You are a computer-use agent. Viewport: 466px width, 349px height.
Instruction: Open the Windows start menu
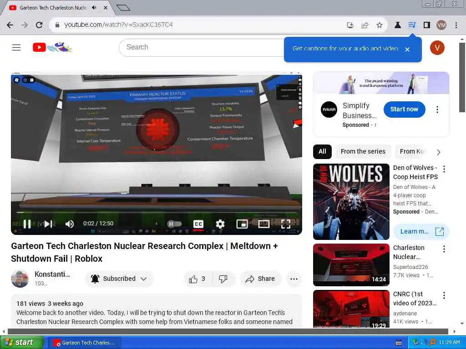click(x=21, y=343)
